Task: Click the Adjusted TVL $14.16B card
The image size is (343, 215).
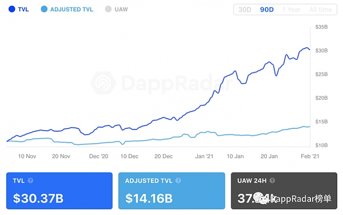Action: click(171, 191)
